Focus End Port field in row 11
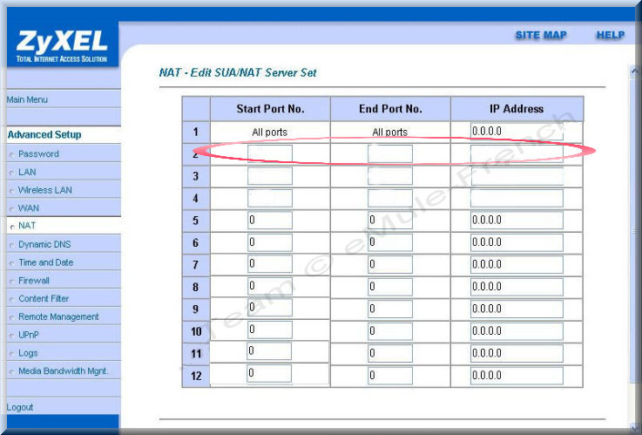 click(x=389, y=353)
